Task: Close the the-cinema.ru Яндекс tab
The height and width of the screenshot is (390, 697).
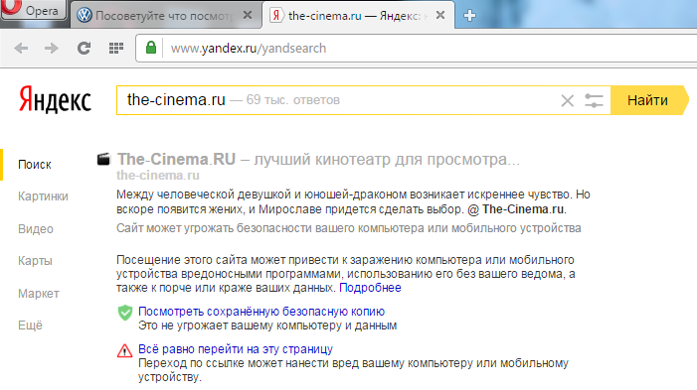Action: (440, 16)
